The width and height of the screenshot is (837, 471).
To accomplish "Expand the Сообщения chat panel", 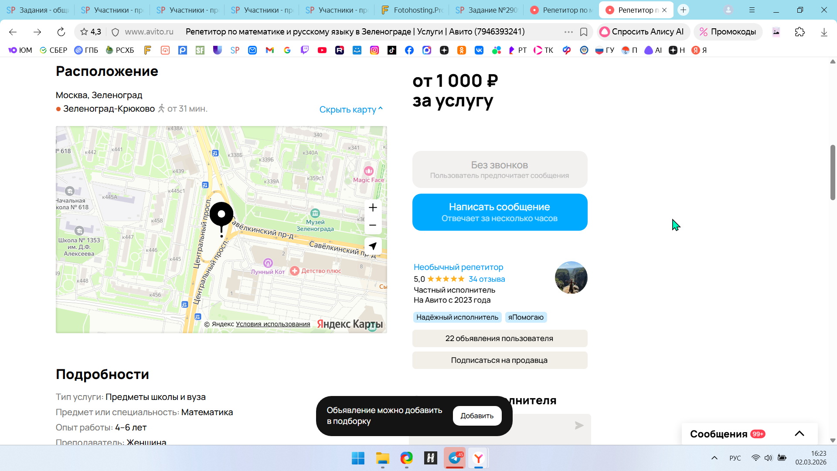I will point(799,433).
